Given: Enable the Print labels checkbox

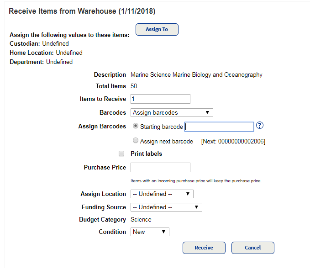Looking at the screenshot, I should pyautogui.click(x=121, y=154).
